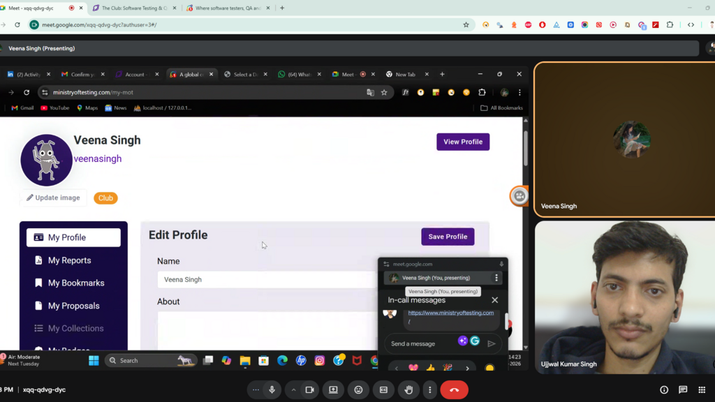The width and height of the screenshot is (715, 402).
Task: Click the Send a message field
Action: pos(419,343)
